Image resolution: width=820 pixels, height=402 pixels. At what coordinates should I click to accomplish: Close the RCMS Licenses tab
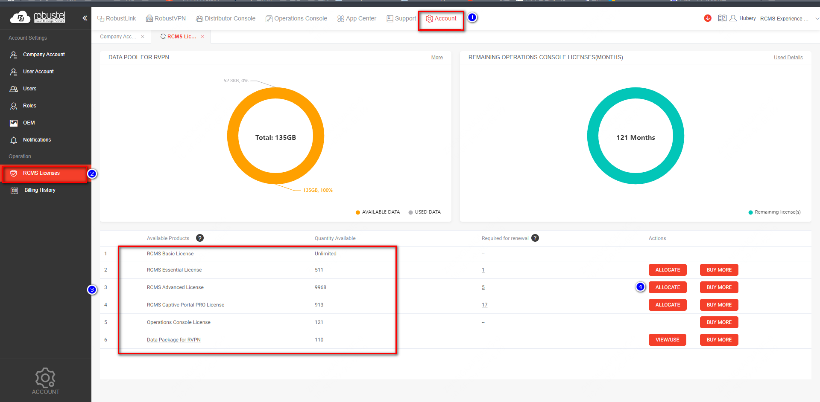tap(202, 37)
